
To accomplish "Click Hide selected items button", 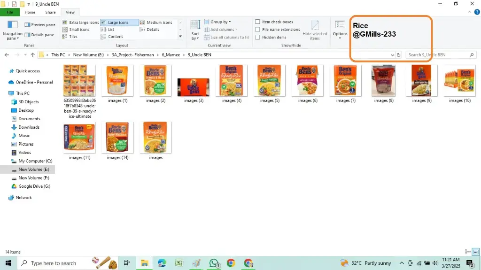I will click(x=315, y=31).
